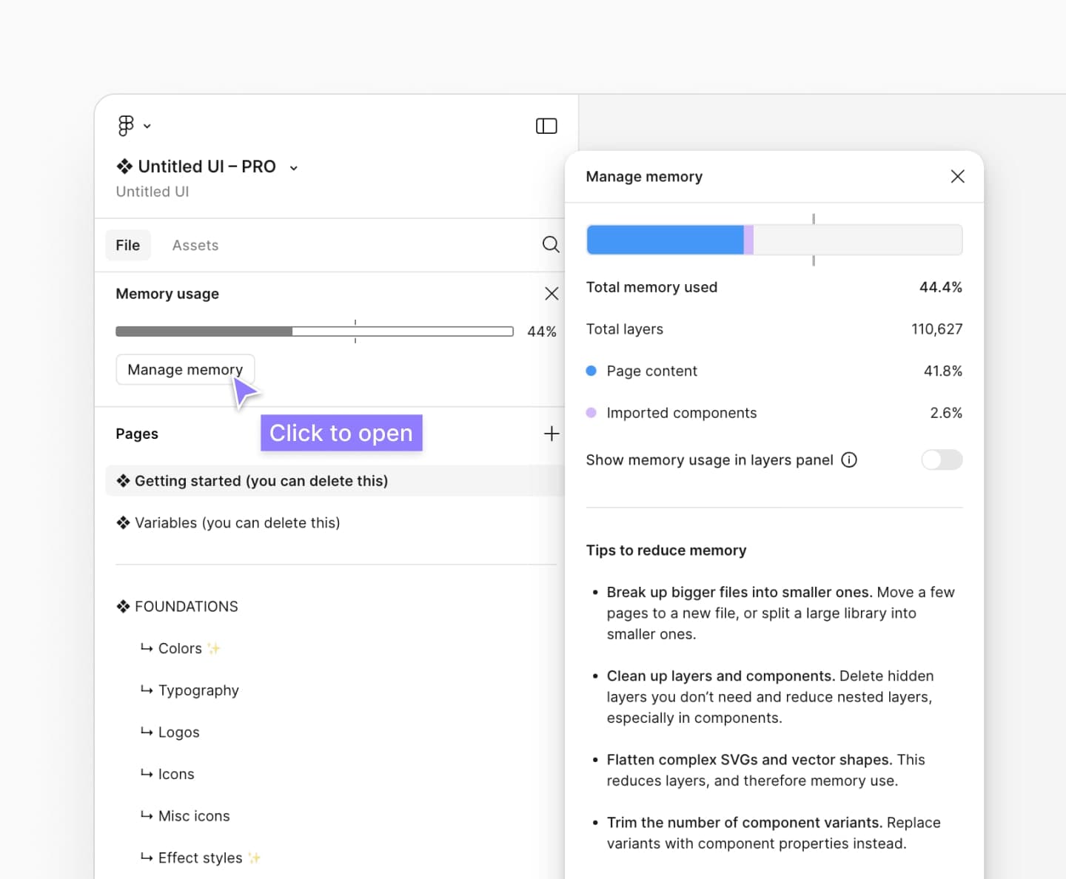
Task: Open the Misc icons page
Action: point(185,816)
